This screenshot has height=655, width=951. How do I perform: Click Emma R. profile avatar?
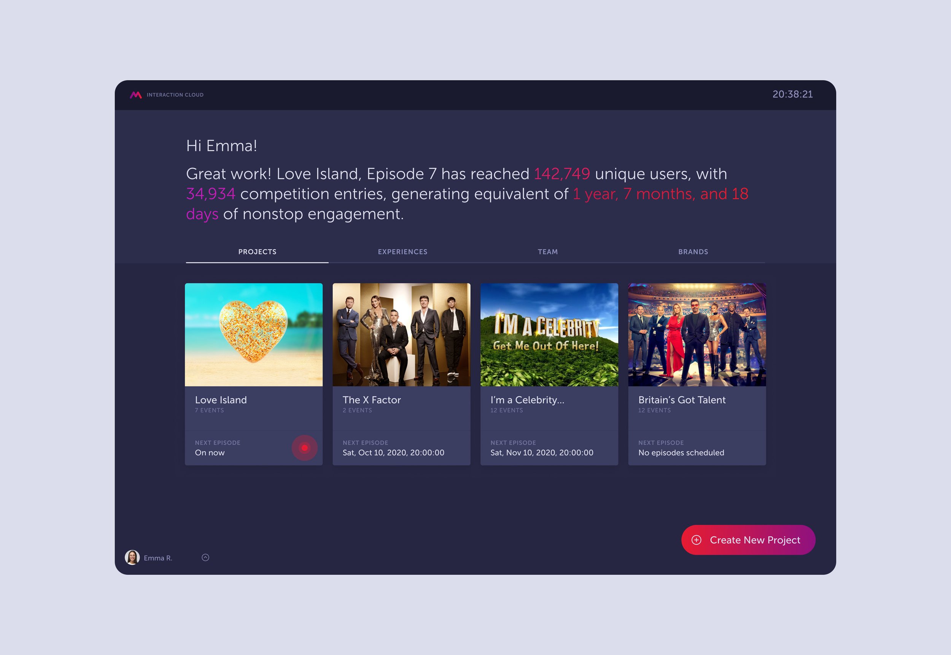132,557
